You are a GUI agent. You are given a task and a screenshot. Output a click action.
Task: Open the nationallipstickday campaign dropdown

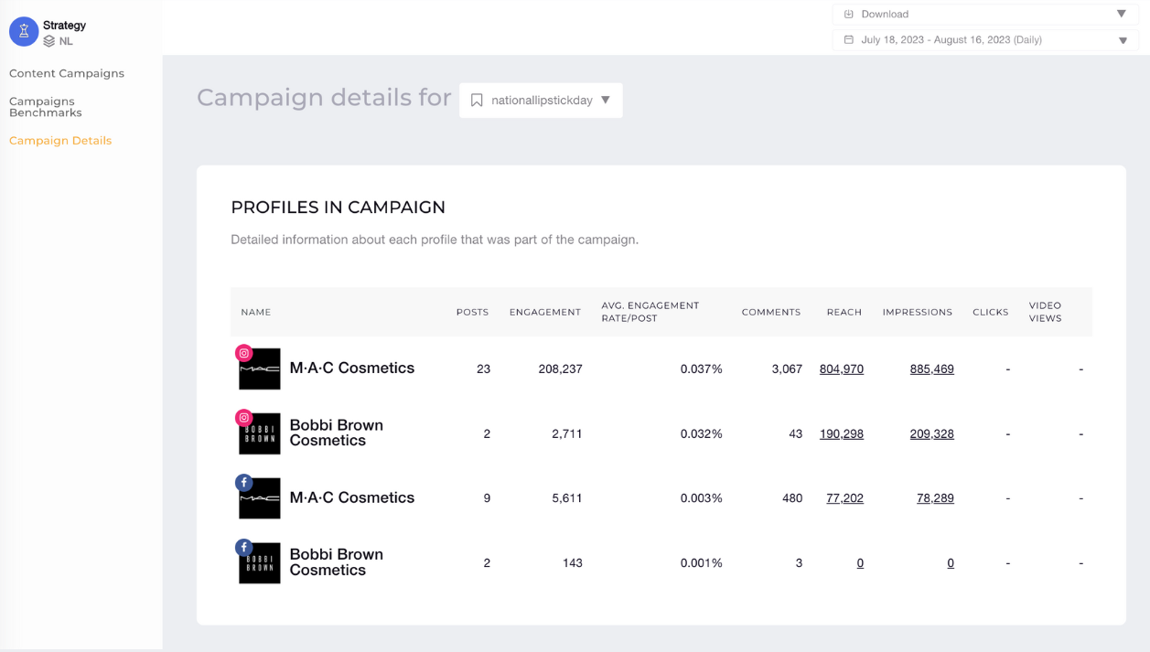pos(541,101)
